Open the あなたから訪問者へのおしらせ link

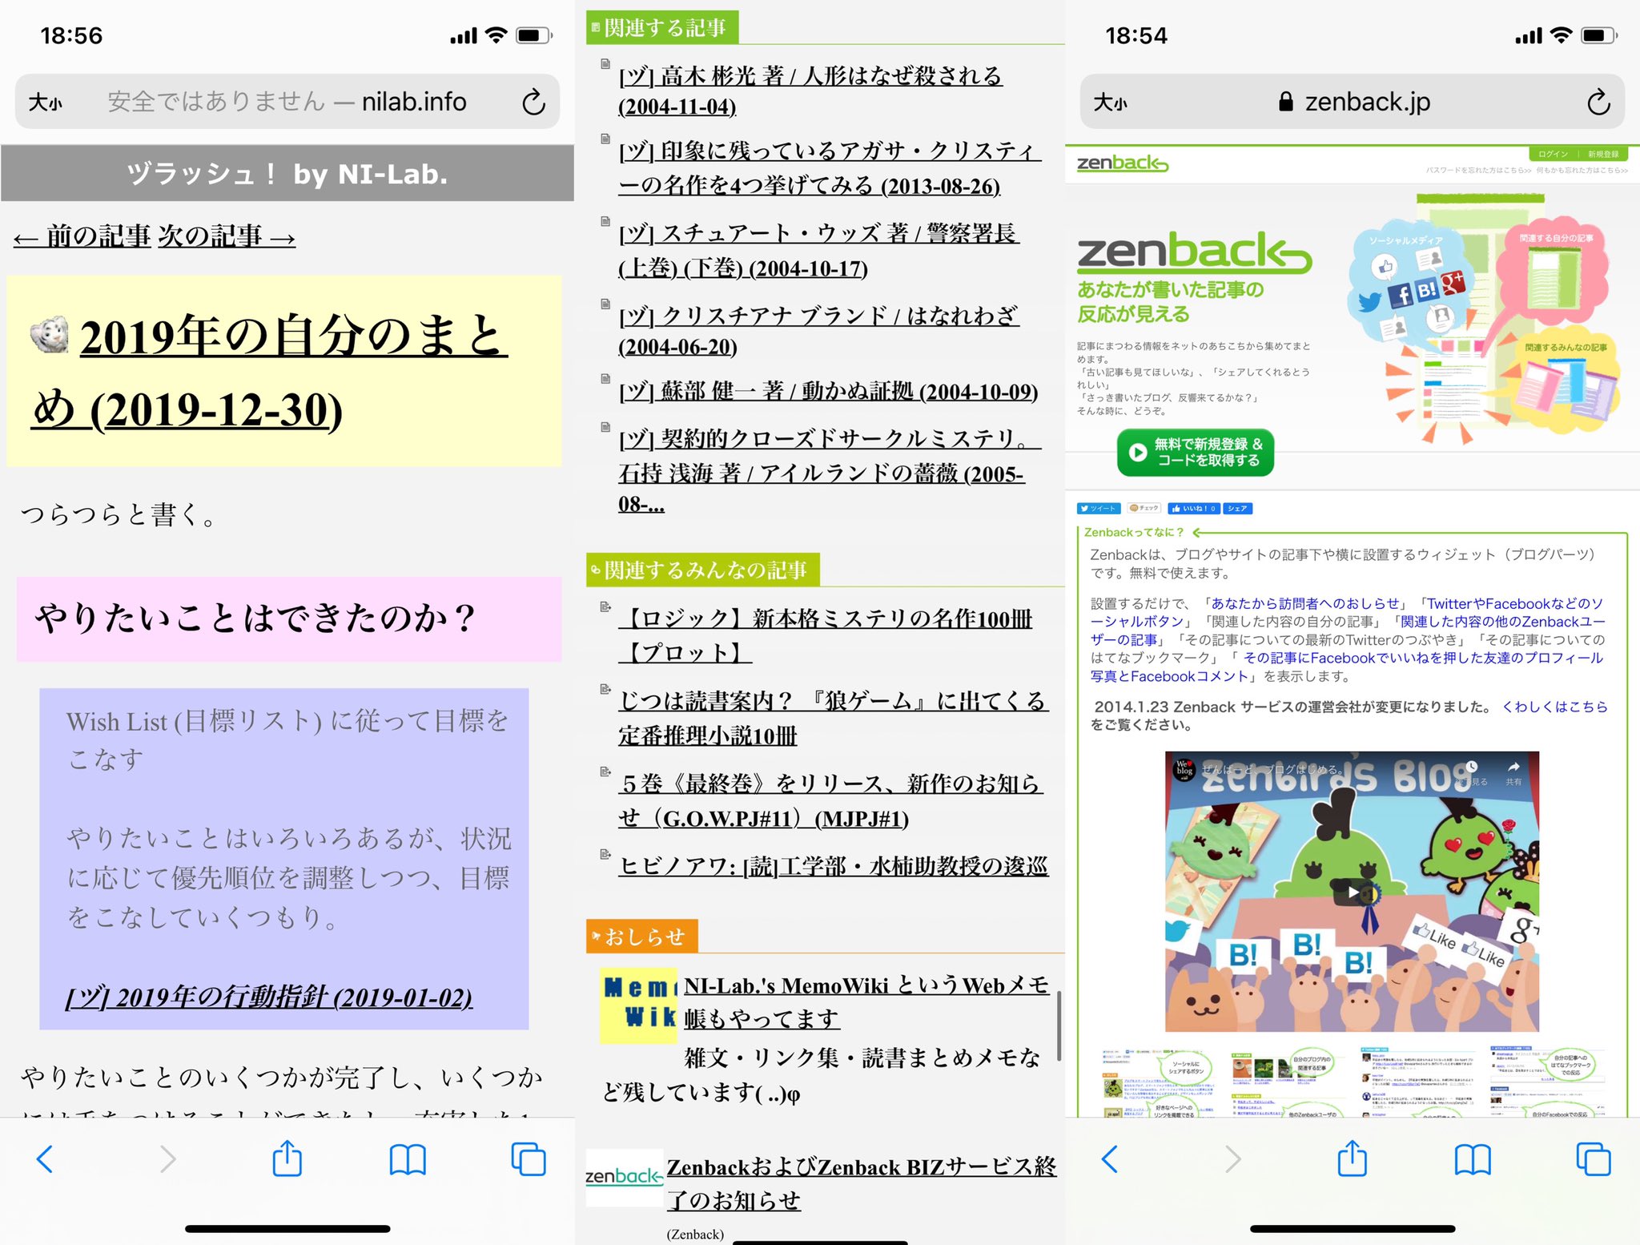click(x=1305, y=603)
